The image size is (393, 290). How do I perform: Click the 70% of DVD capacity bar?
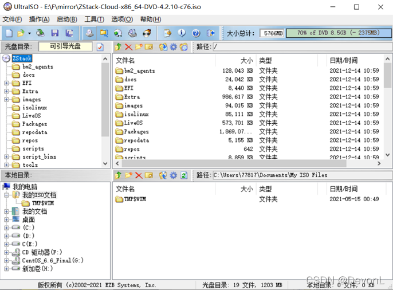(x=339, y=33)
